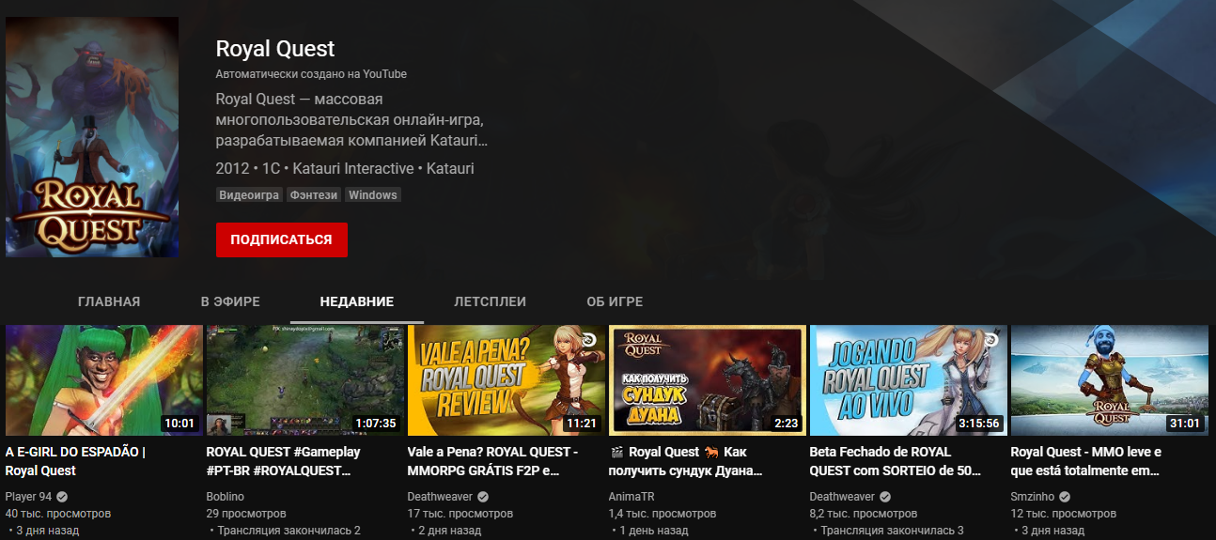Screen dimensions: 1216x540
Task: Click the Фэнтези tag chip
Action: [x=314, y=195]
